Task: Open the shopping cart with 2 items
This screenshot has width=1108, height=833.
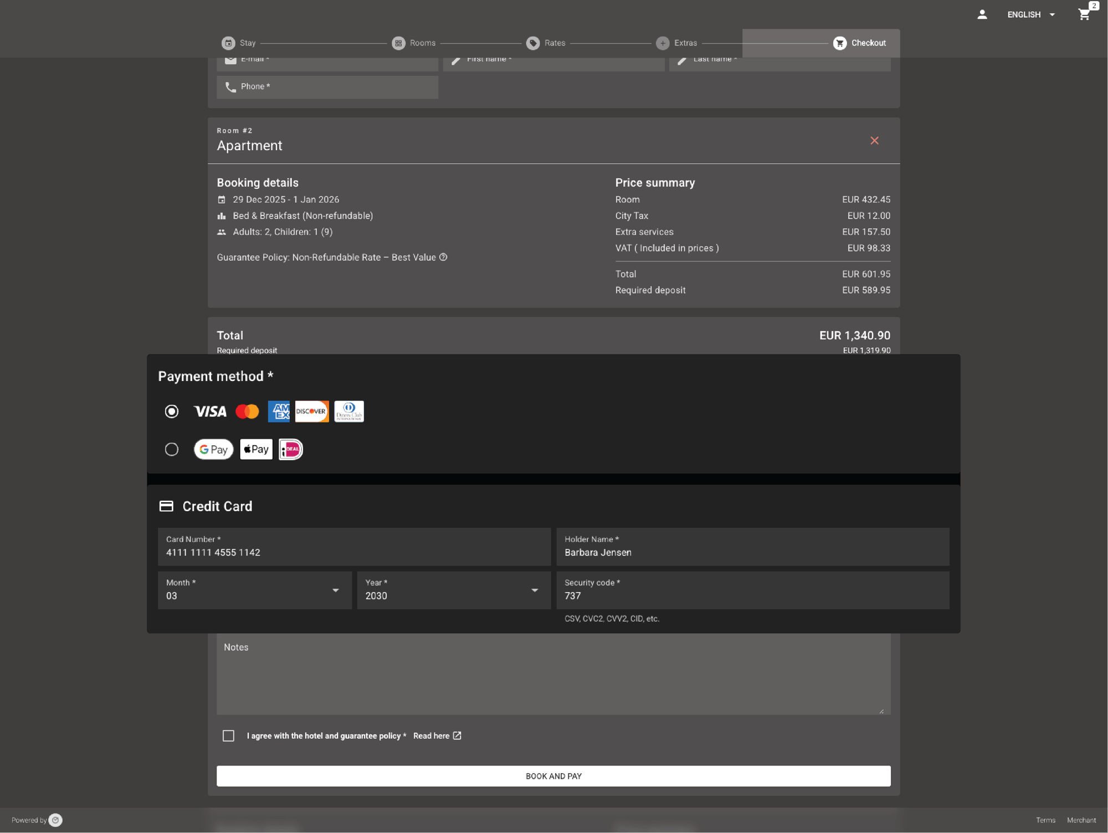Action: pos(1084,14)
